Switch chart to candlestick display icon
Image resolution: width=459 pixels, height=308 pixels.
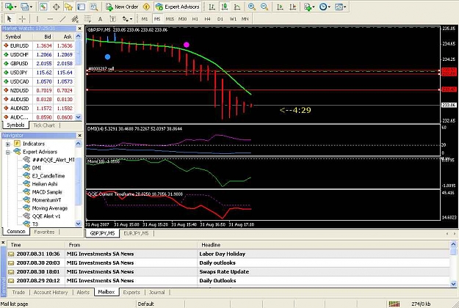point(225,7)
